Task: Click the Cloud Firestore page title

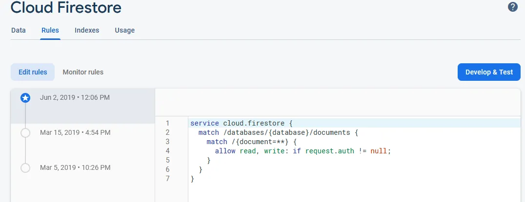Action: (x=66, y=7)
